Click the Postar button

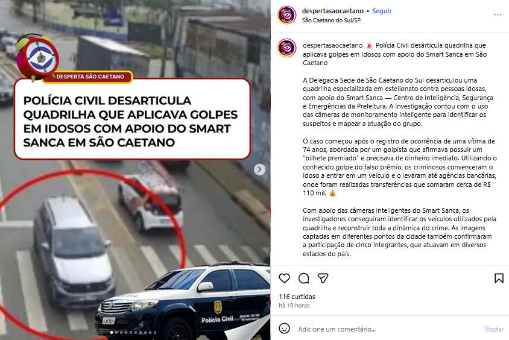pos(495,329)
